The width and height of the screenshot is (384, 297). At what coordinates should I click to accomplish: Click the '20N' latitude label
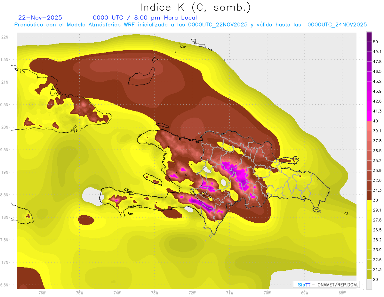click(x=5, y=127)
